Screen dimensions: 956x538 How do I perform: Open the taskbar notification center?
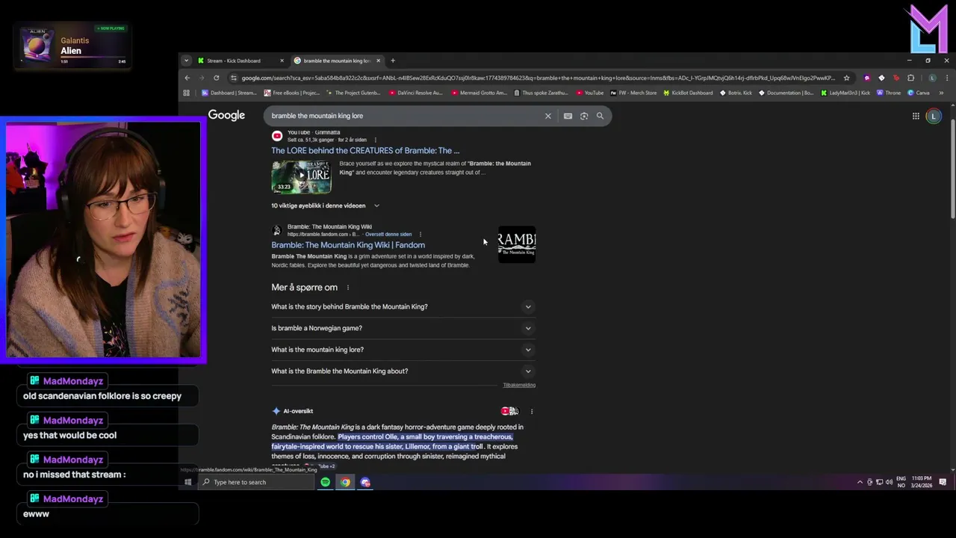click(943, 482)
